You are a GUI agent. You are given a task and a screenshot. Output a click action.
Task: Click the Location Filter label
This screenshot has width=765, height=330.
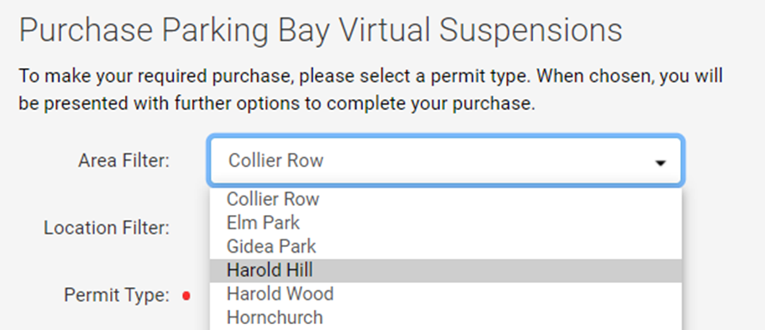tap(107, 228)
